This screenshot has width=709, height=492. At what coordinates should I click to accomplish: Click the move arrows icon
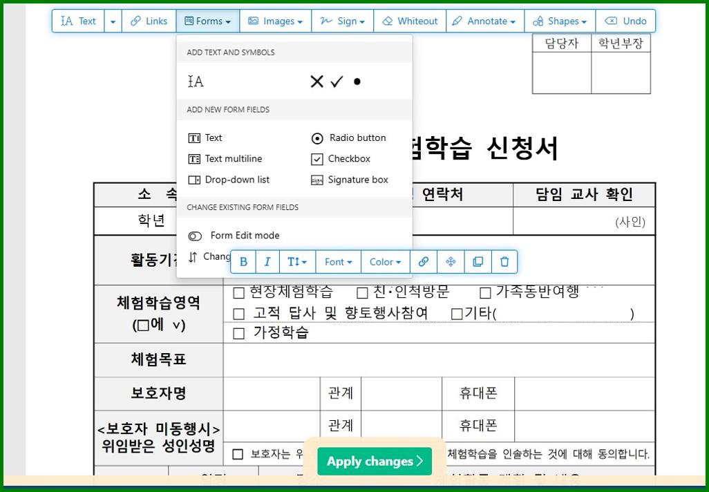[x=451, y=261]
